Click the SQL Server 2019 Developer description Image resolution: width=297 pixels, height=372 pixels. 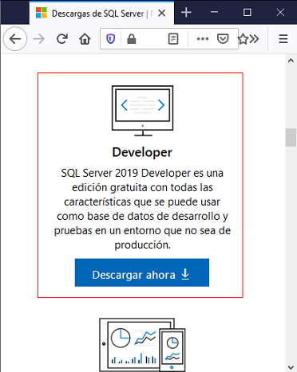point(142,209)
